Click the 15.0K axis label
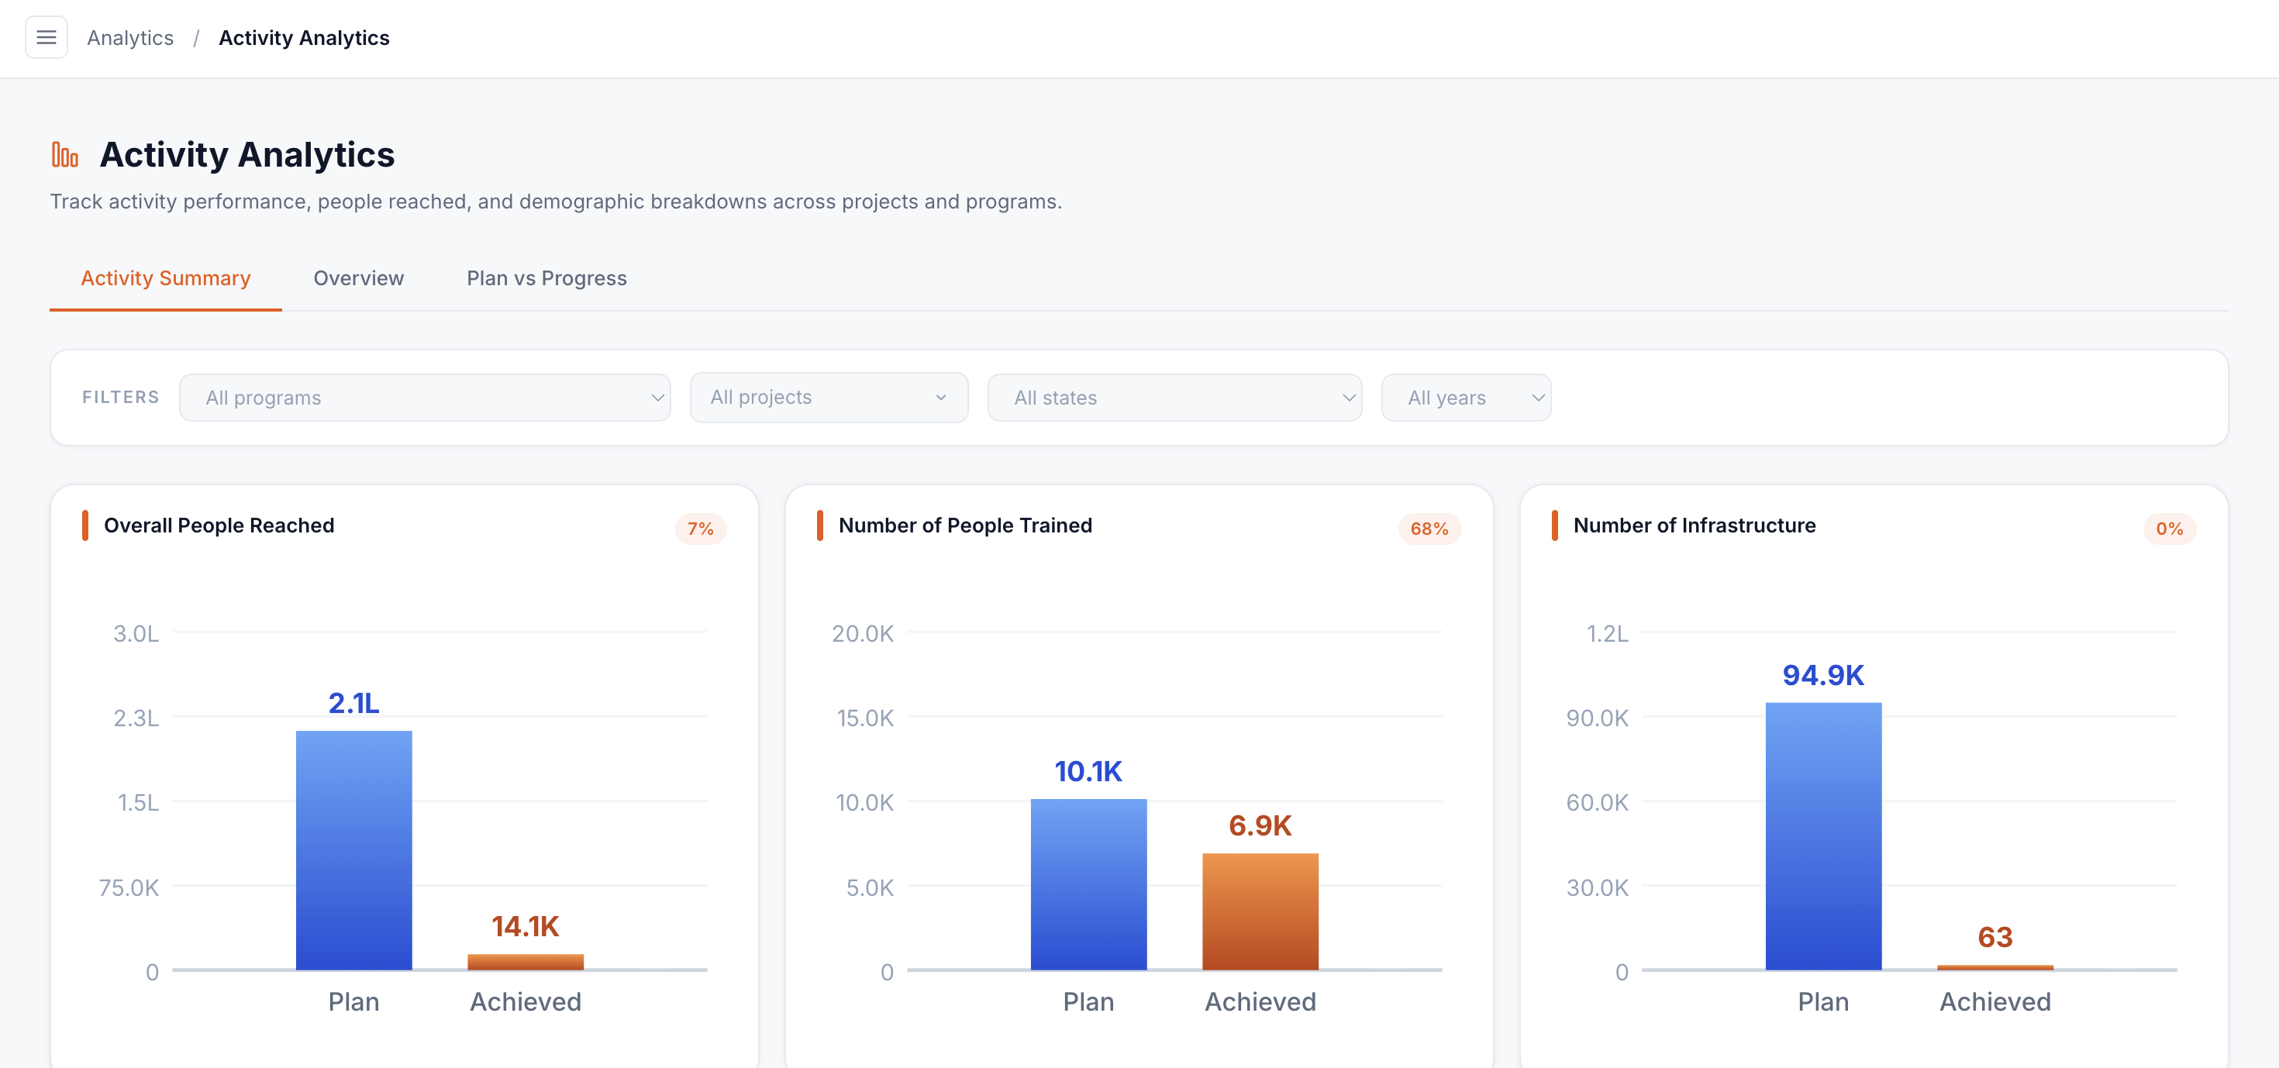Screen dimensions: 2279x1068 click(x=864, y=718)
